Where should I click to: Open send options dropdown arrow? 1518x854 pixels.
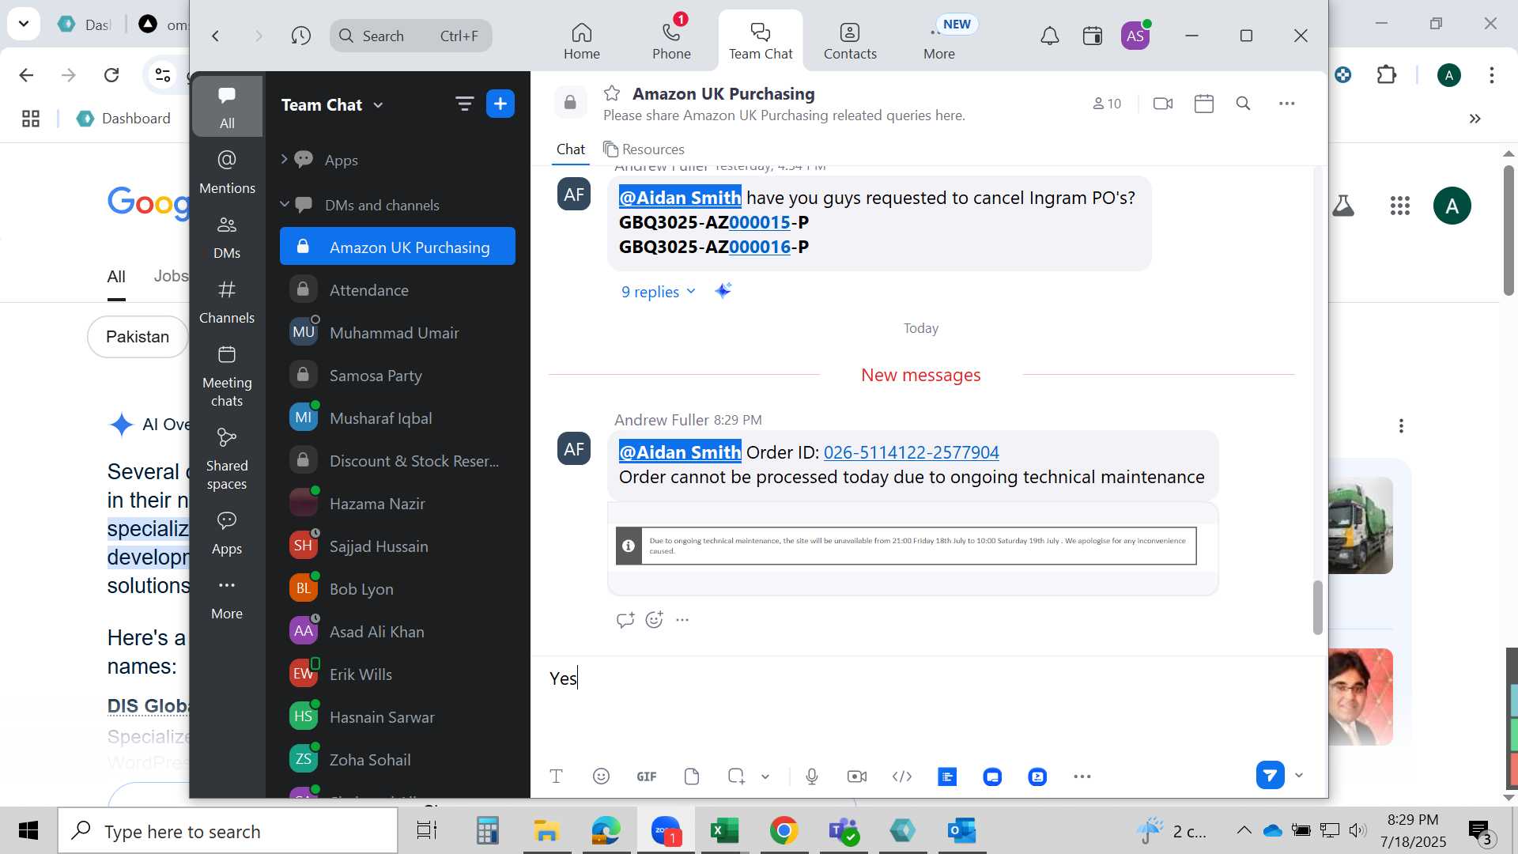tap(1298, 775)
